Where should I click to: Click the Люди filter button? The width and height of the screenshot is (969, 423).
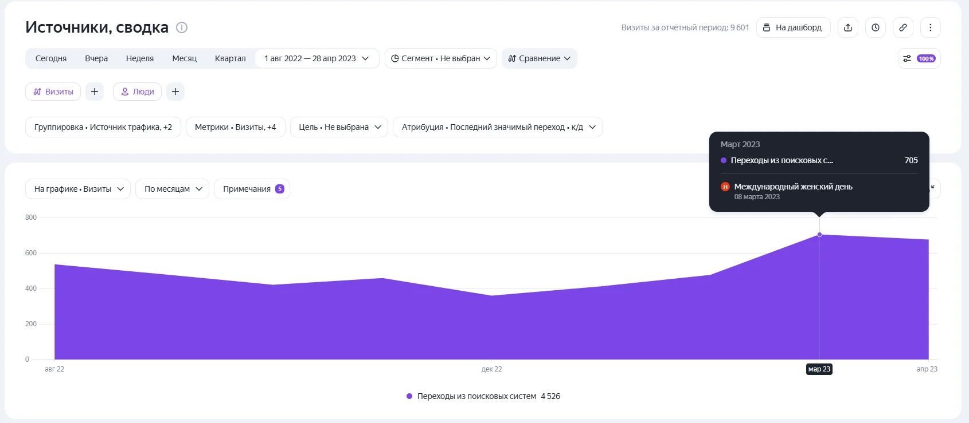[x=138, y=92]
